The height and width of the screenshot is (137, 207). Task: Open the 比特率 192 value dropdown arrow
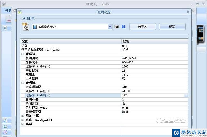point(186,95)
